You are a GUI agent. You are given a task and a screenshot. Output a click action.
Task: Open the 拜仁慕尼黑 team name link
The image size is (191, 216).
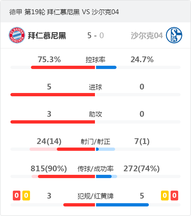[x=47, y=35]
